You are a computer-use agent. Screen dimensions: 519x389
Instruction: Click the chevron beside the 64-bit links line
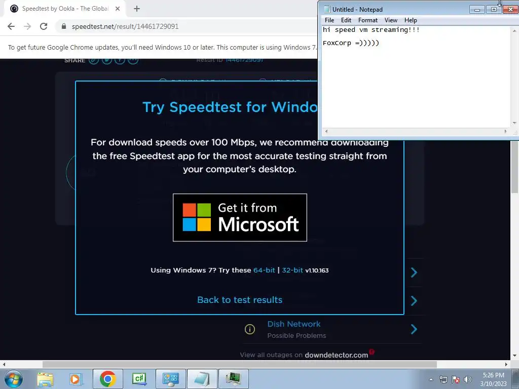click(x=414, y=273)
